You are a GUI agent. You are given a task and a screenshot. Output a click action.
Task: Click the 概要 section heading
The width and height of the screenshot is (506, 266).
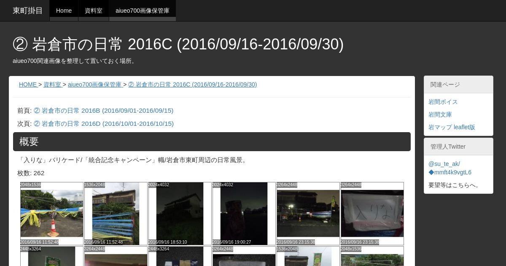212,141
